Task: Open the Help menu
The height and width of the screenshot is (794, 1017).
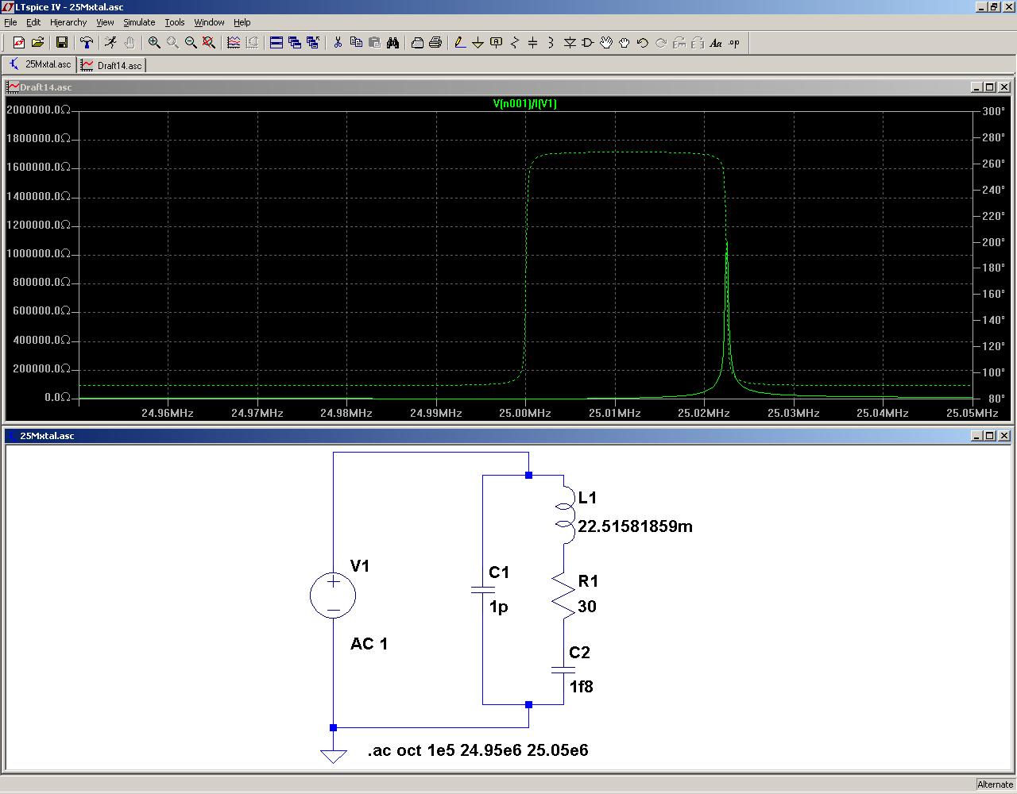Action: click(x=242, y=22)
